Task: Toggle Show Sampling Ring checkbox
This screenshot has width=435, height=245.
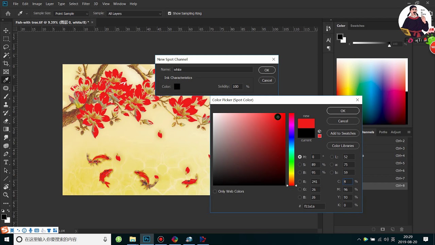Action: [x=170, y=14]
